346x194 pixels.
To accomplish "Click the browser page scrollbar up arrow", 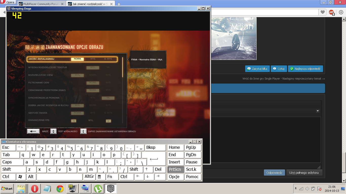I will click(344, 19).
